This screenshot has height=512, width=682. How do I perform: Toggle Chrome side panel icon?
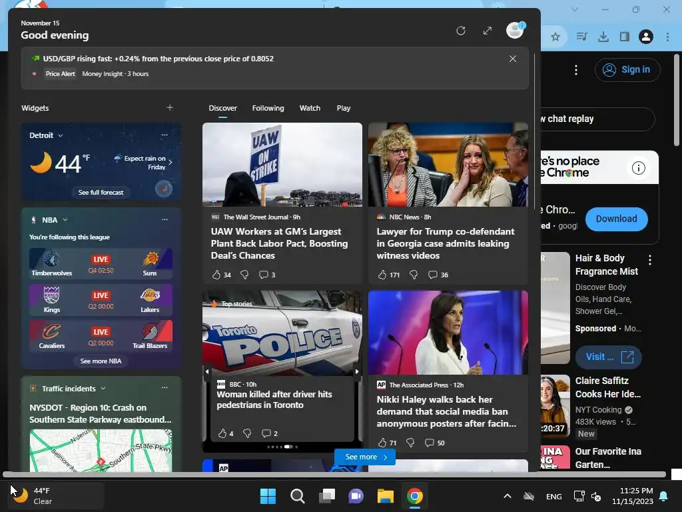(x=625, y=37)
